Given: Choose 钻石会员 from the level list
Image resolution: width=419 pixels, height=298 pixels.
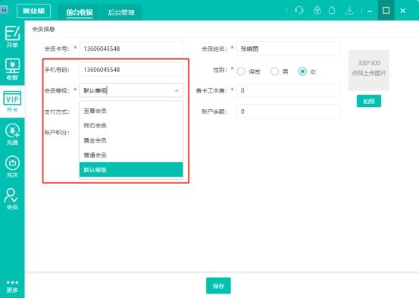Looking at the screenshot, I should coord(131,125).
